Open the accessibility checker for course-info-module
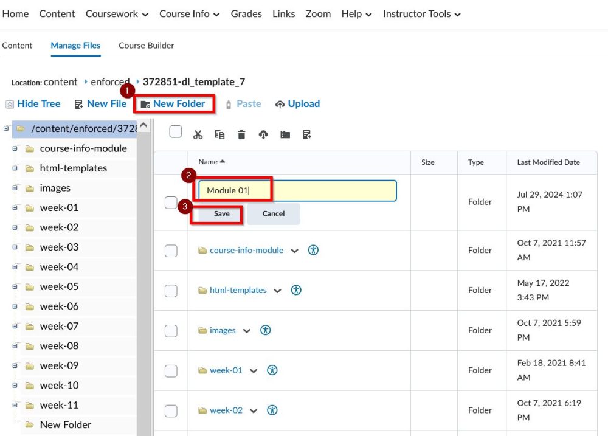 [x=313, y=250]
